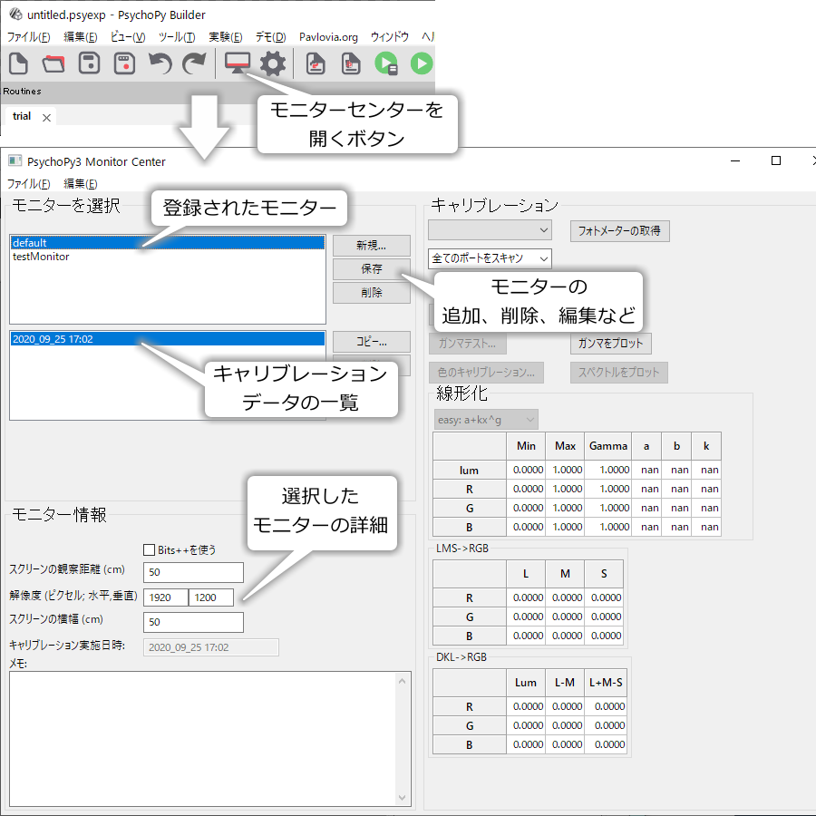This screenshot has width=816, height=816.
Task: Click the 新規... button
Action: 372,245
